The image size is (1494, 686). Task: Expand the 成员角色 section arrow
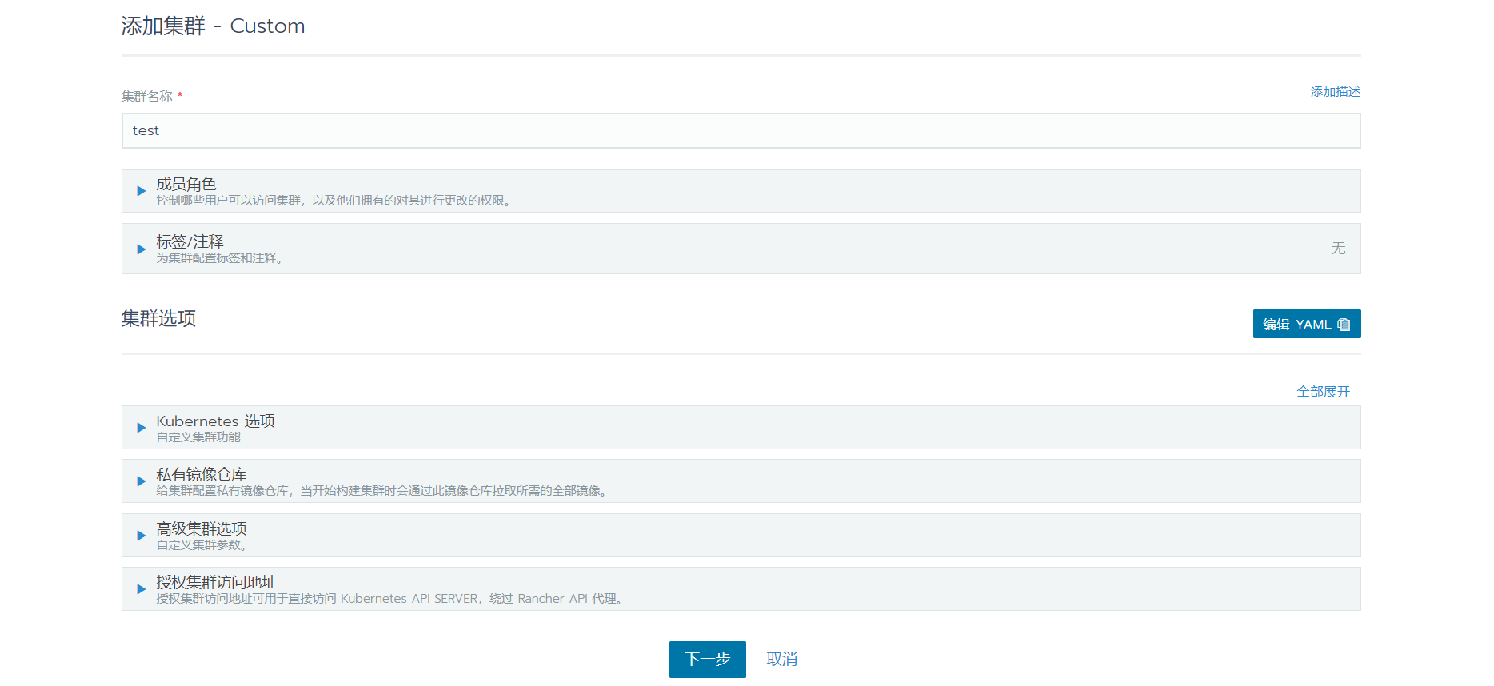click(142, 191)
